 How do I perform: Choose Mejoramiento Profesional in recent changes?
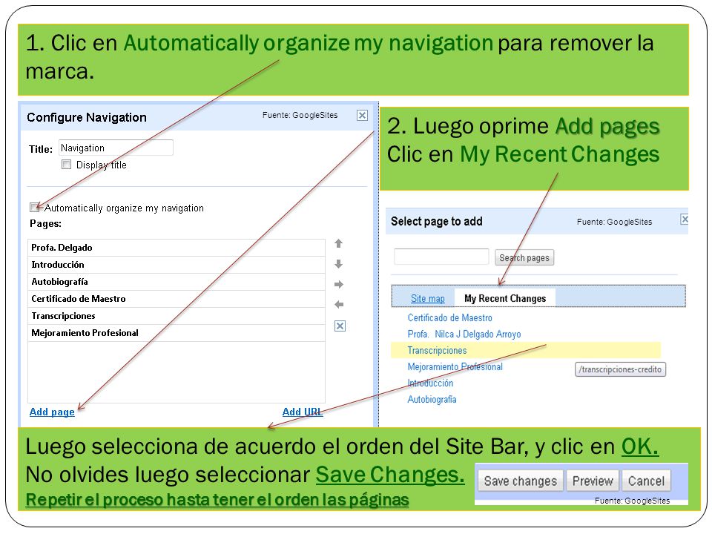(x=455, y=367)
